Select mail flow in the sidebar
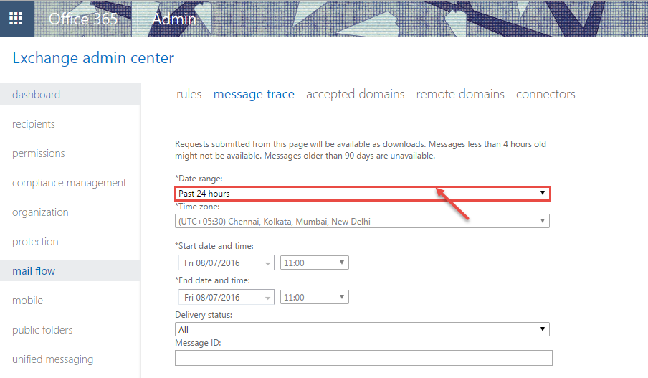The width and height of the screenshot is (648, 378). pyautogui.click(x=34, y=271)
